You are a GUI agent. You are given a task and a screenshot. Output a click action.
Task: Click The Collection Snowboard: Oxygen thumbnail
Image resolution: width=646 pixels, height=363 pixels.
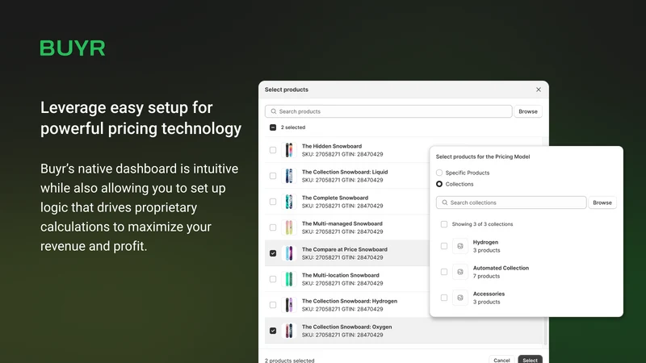(289, 331)
